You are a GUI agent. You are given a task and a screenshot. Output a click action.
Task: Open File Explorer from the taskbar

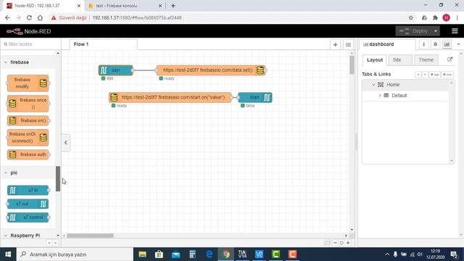(143, 254)
